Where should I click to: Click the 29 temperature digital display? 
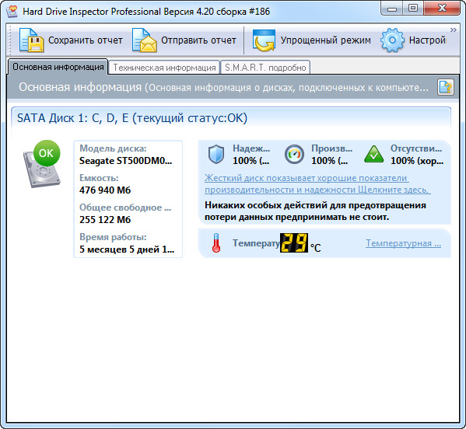tap(294, 242)
